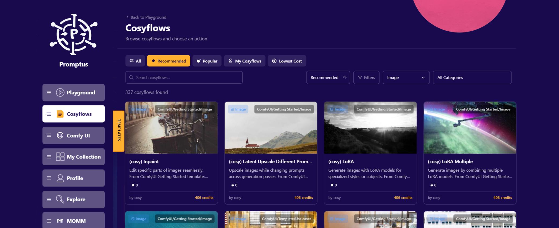Click the flame count on the LoRA Multiple card

pyautogui.click(x=433, y=185)
